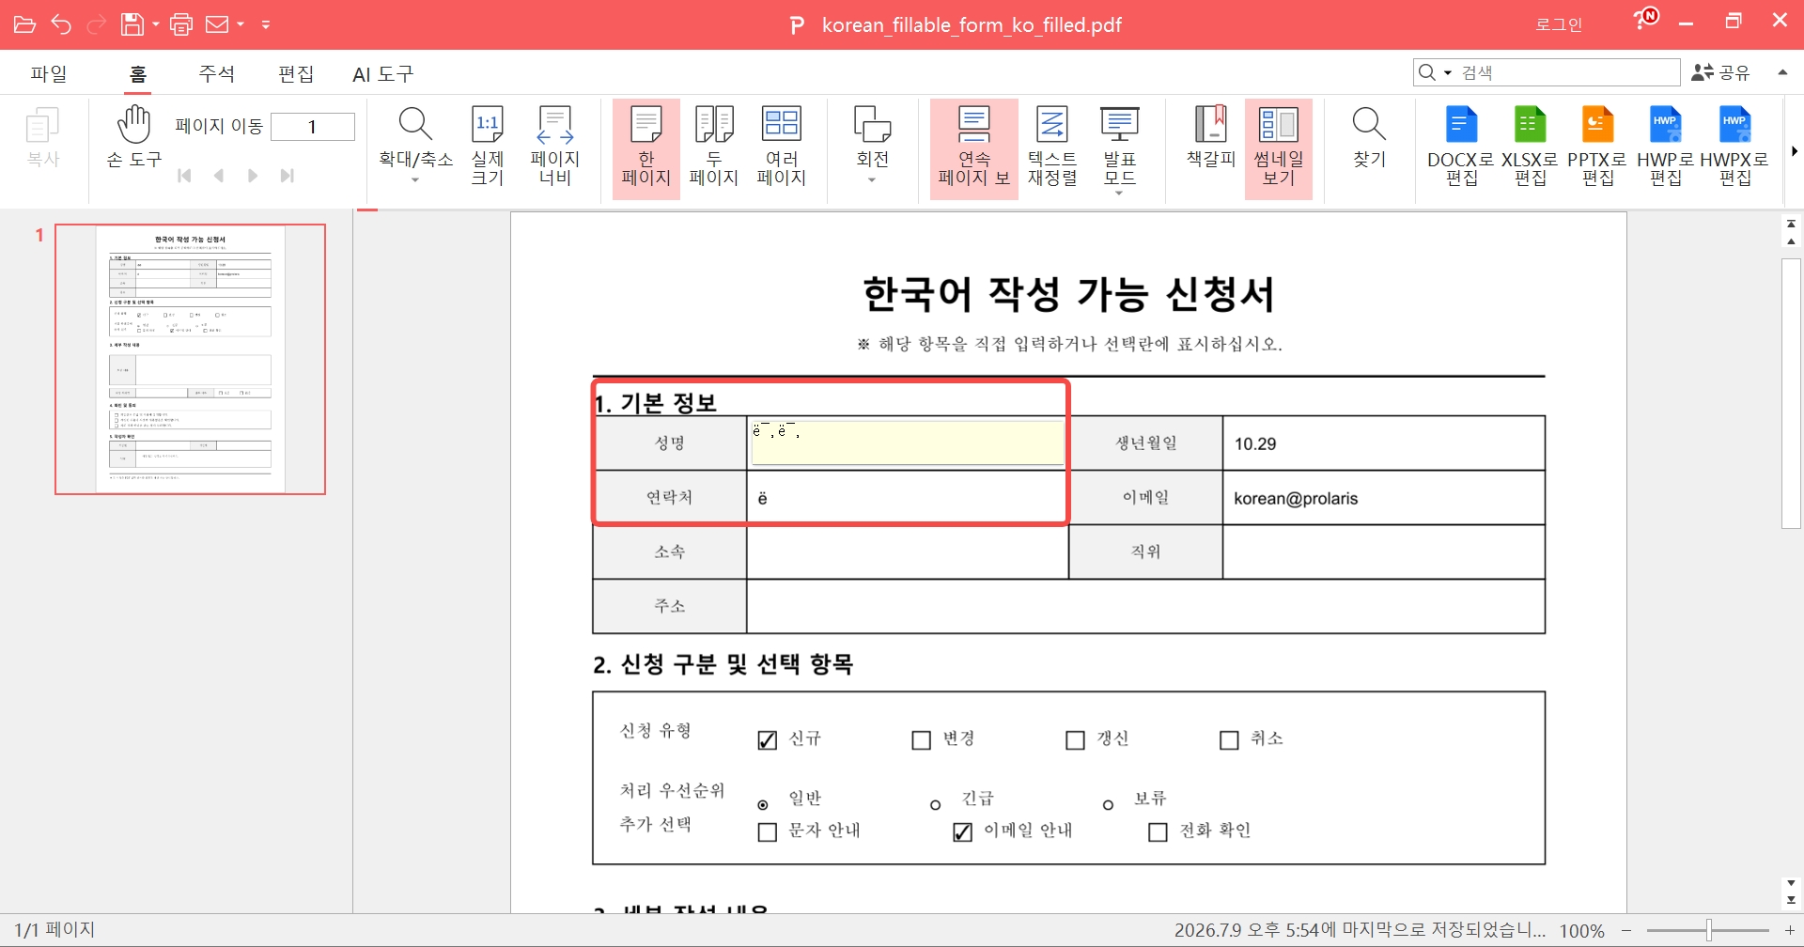Image resolution: width=1804 pixels, height=947 pixels.
Task: Convert with HWP로 편집
Action: click(x=1666, y=146)
